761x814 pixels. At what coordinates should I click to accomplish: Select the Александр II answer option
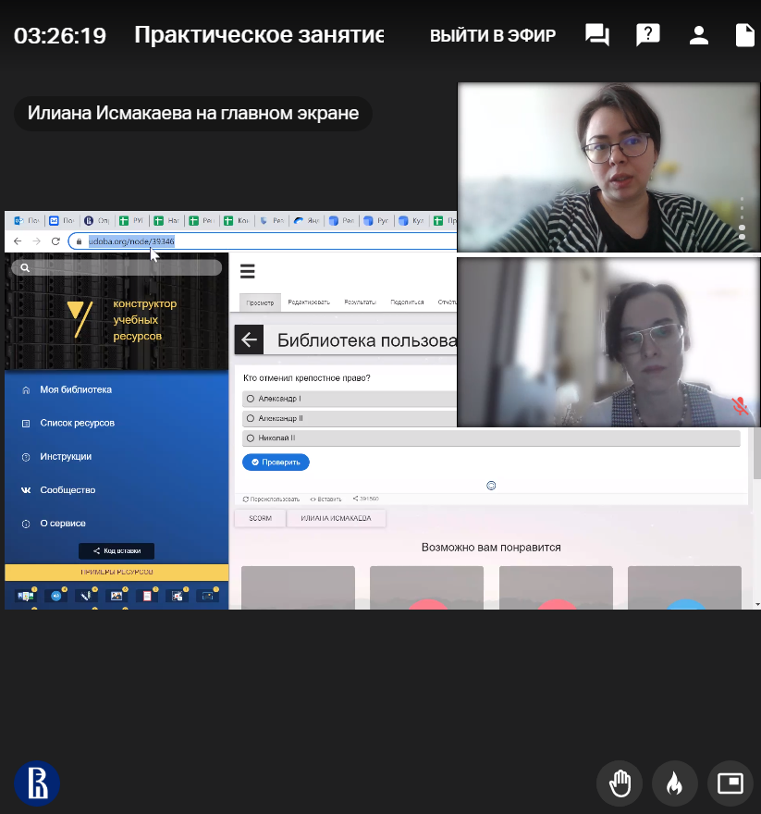click(x=251, y=418)
